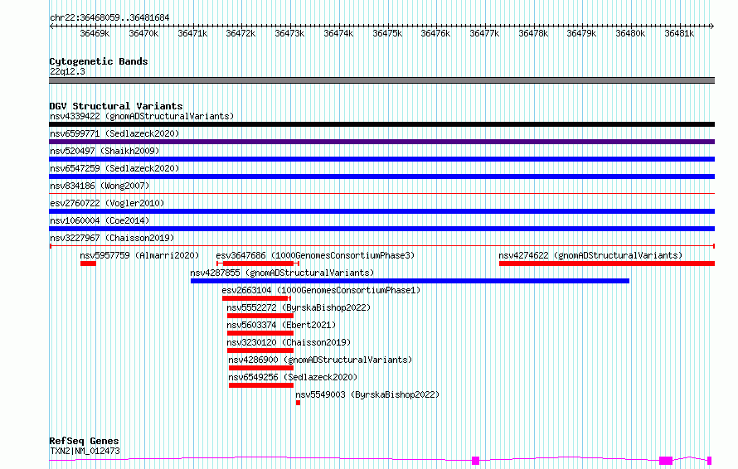This screenshot has width=738, height=469.
Task: Click the tiny red nsv5549003 marker
Action: (298, 403)
